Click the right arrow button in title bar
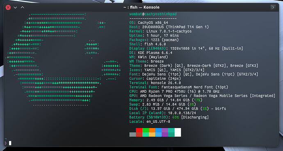 point(273,7)
